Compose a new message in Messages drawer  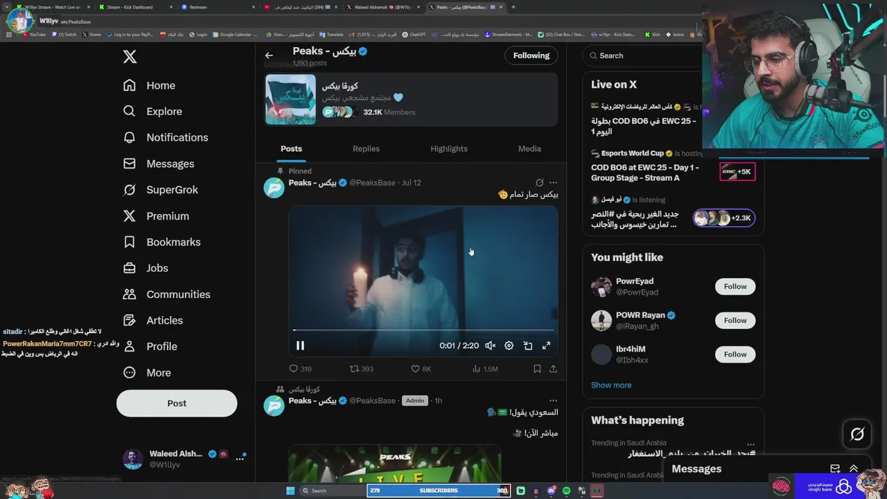click(835, 469)
